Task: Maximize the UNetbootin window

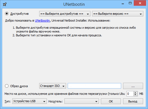Action: pos(130,3)
